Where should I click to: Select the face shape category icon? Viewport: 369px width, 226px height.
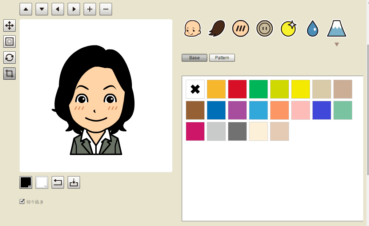(192, 29)
